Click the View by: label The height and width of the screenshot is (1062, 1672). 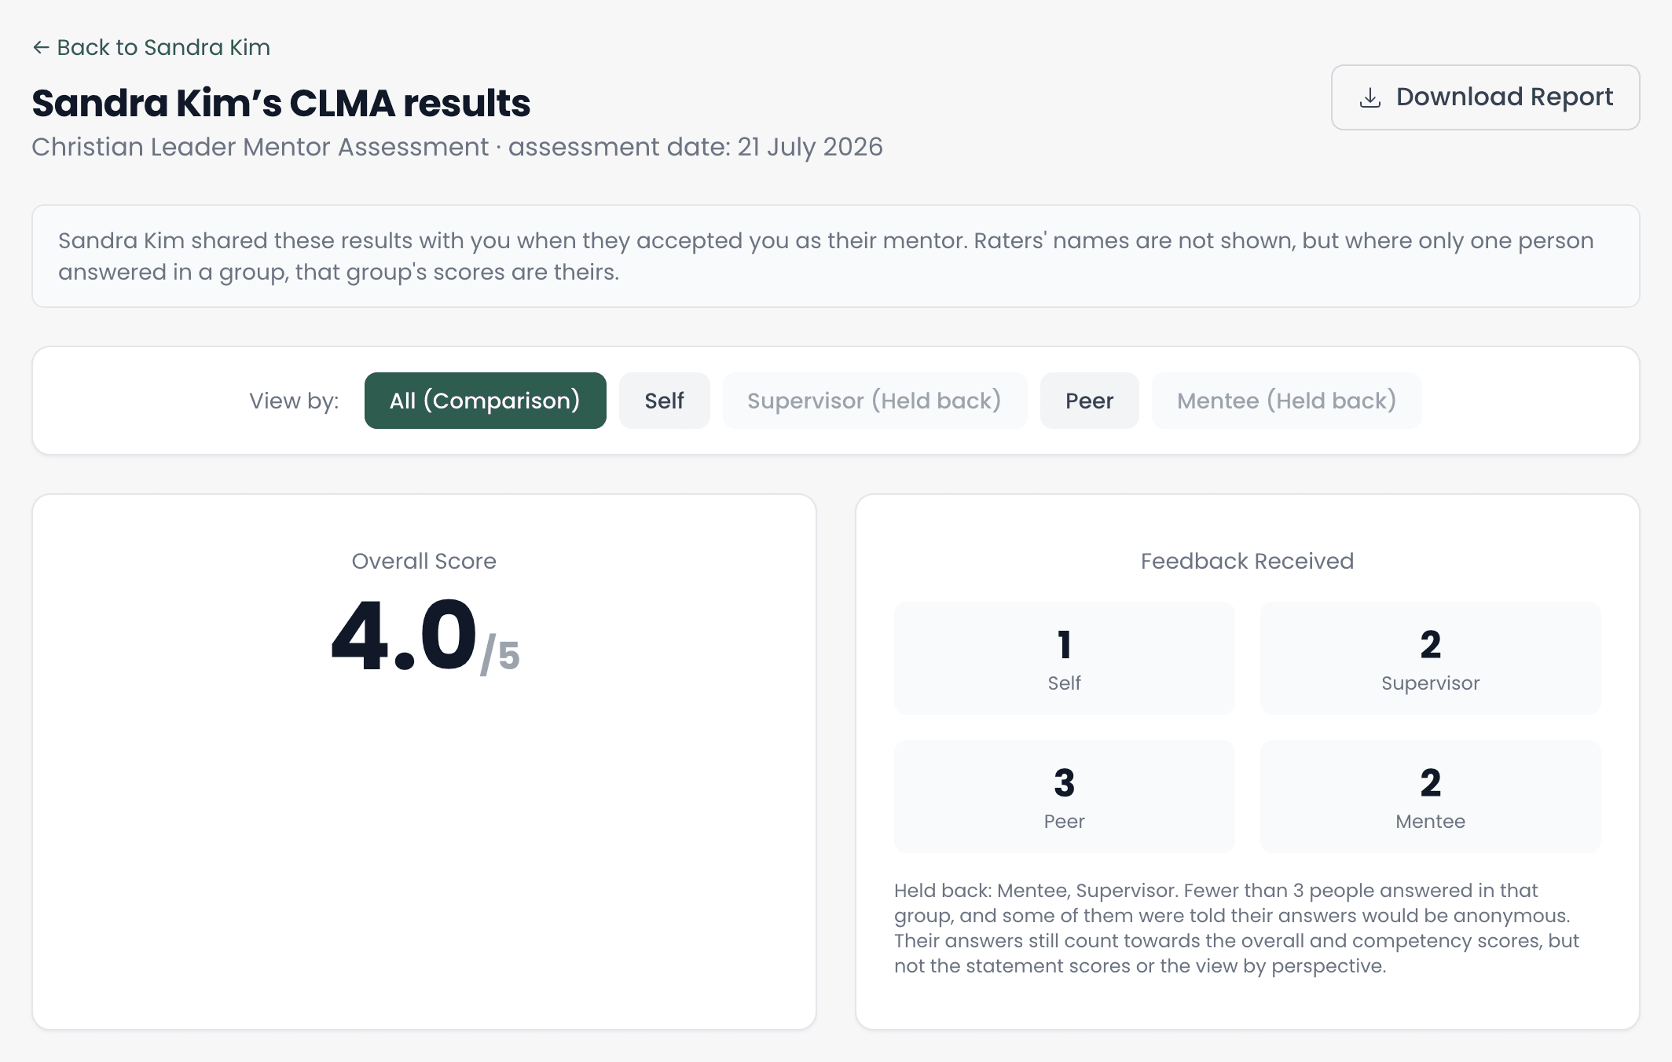tap(294, 401)
